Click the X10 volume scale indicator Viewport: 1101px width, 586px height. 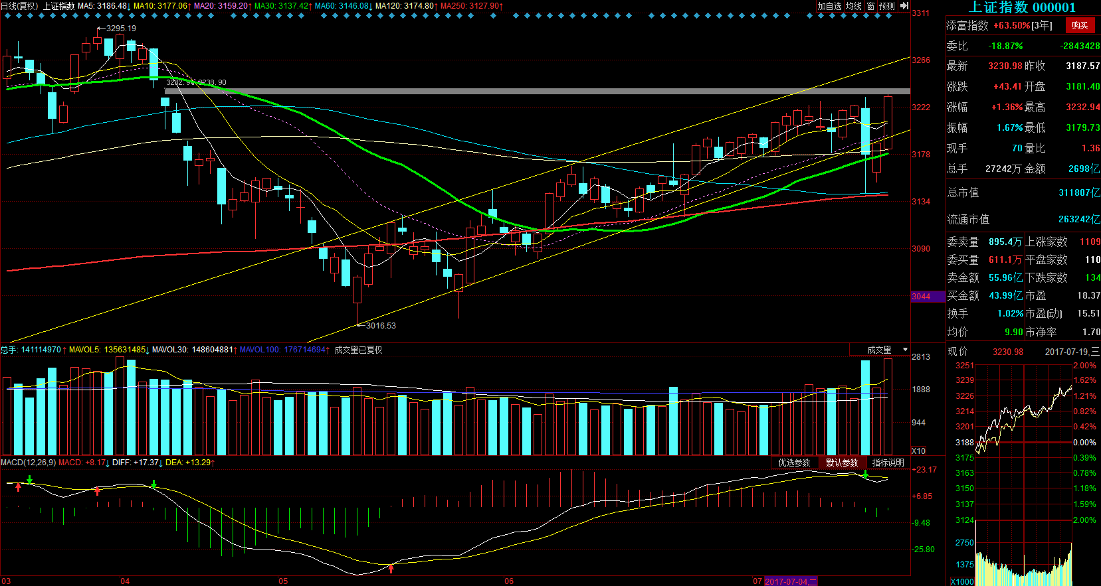coord(918,451)
